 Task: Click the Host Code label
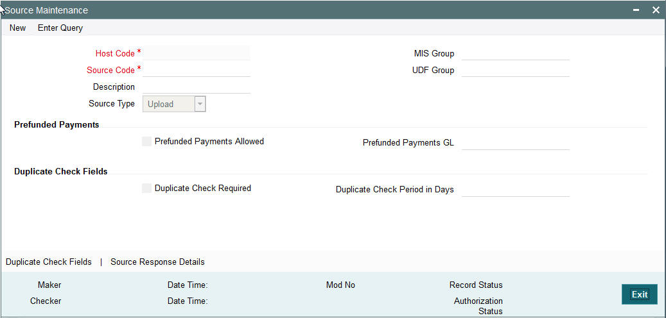point(115,53)
